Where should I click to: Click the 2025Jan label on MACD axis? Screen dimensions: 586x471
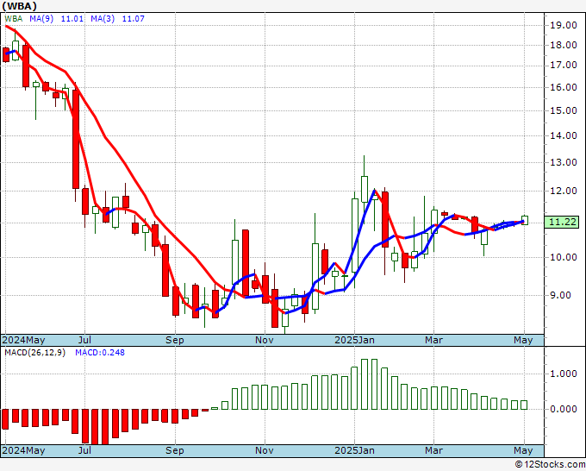[354, 450]
